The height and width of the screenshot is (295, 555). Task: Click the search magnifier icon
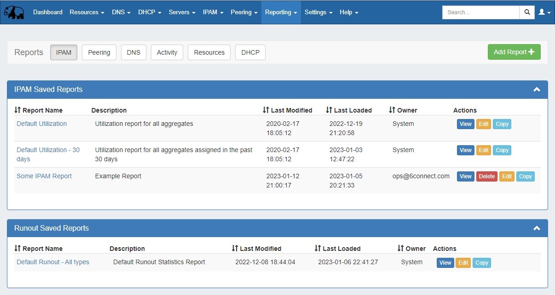point(527,12)
